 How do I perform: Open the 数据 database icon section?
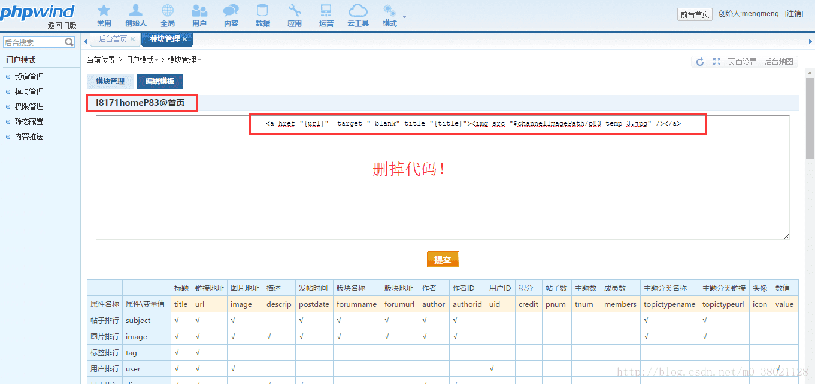(x=262, y=15)
